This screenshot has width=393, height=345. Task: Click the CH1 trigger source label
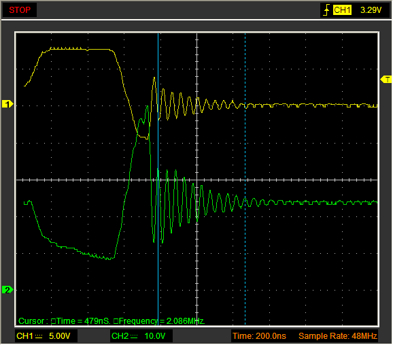[342, 10]
